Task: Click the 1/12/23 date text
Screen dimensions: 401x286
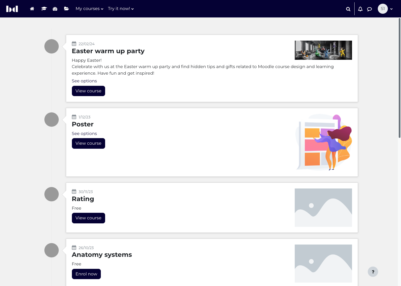Action: coord(84,117)
